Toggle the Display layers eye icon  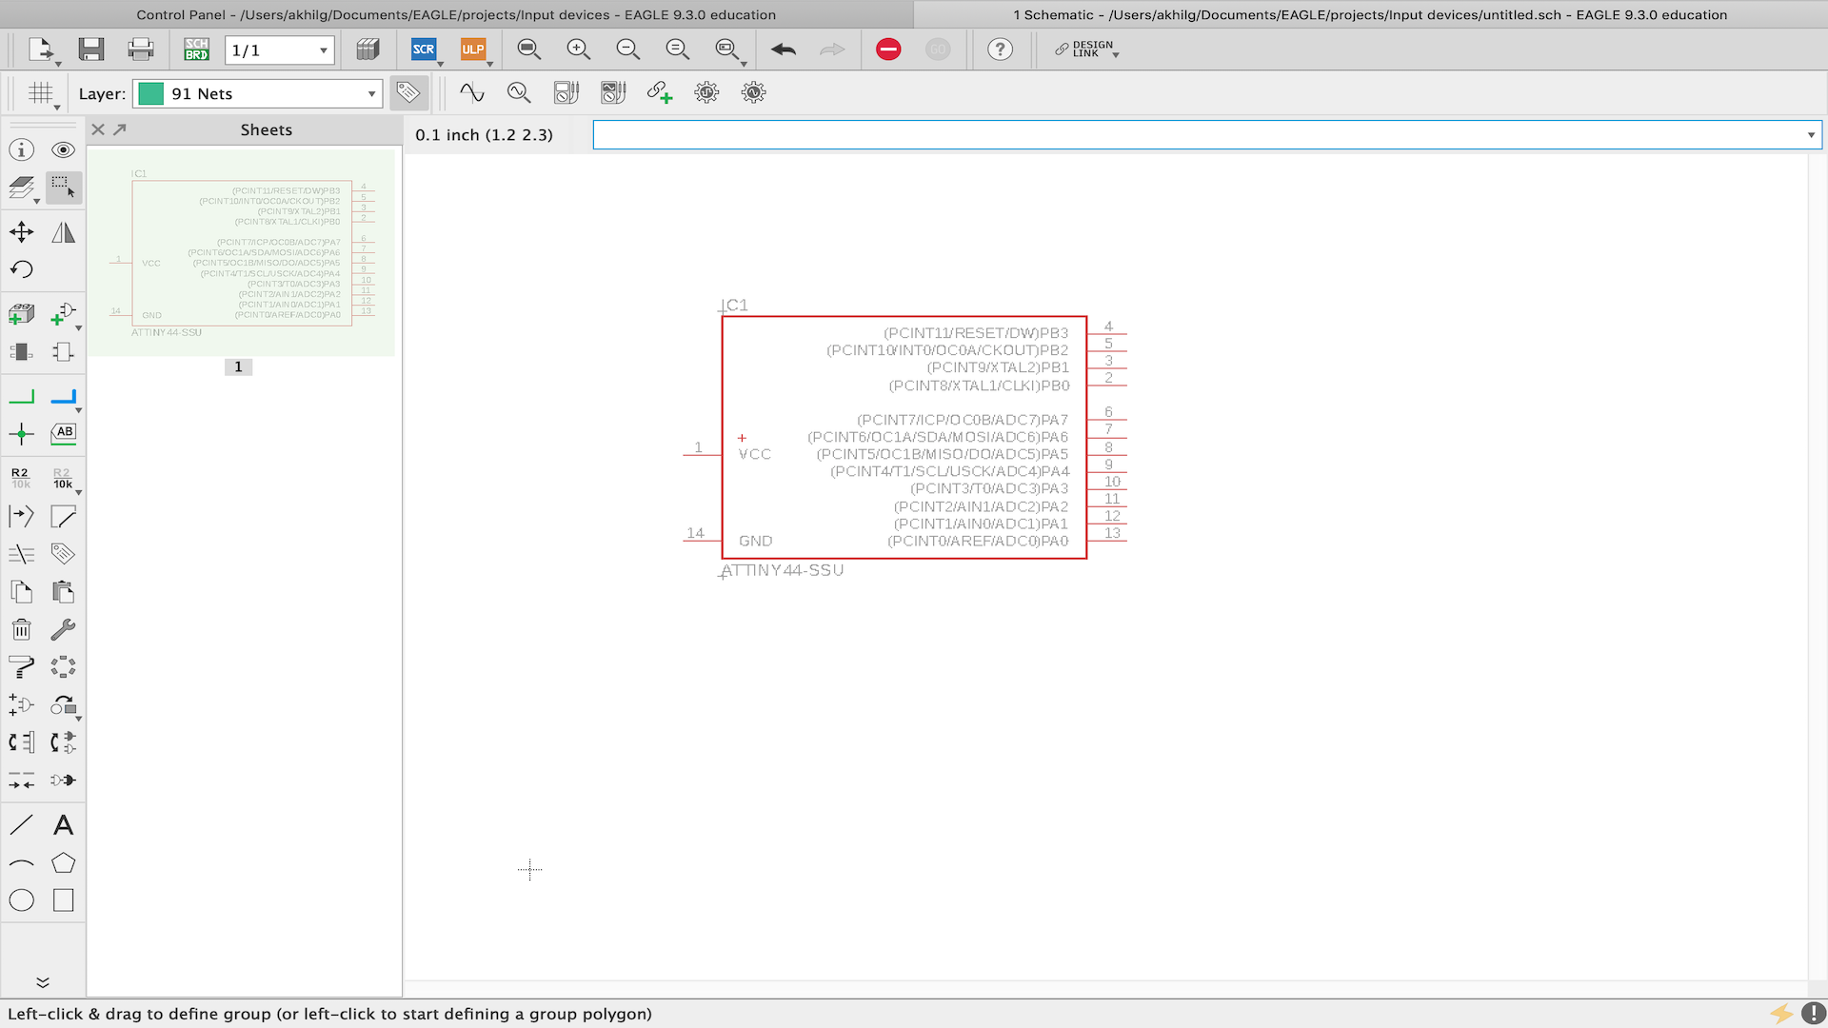63,149
